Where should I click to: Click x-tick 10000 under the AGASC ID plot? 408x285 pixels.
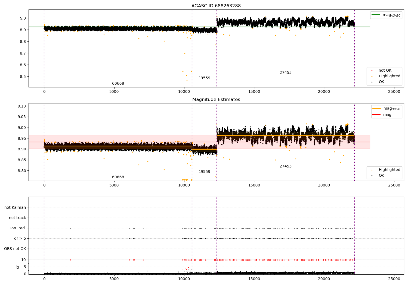pyautogui.click(x=184, y=92)
